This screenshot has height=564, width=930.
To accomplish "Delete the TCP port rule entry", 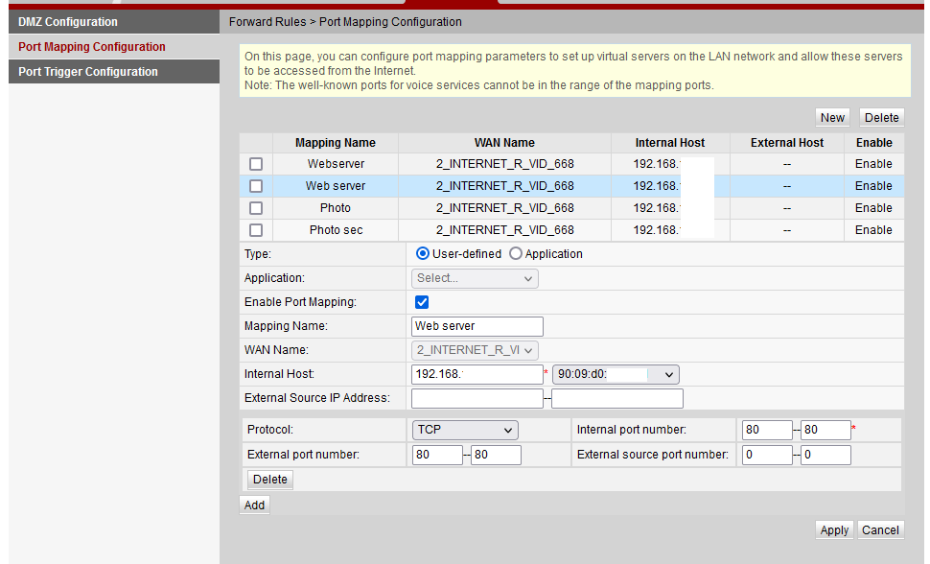I will (x=270, y=479).
